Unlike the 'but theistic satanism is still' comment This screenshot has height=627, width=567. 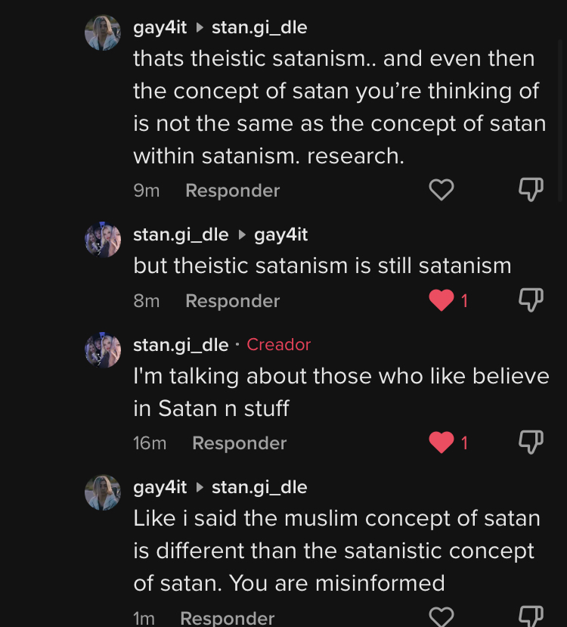(x=442, y=300)
